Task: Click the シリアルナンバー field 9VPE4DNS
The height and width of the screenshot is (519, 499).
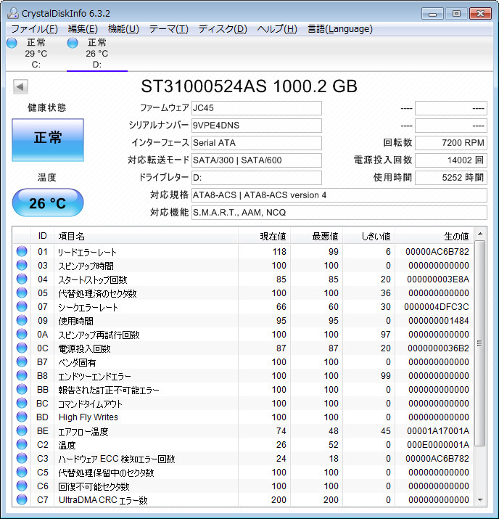Action: (256, 125)
